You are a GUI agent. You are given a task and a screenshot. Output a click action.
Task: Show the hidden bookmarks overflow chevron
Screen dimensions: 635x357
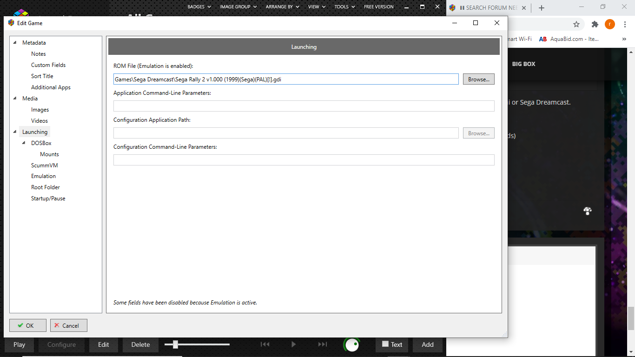coord(624,39)
